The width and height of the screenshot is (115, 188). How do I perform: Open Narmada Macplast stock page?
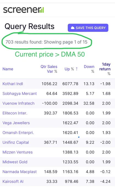point(20,172)
